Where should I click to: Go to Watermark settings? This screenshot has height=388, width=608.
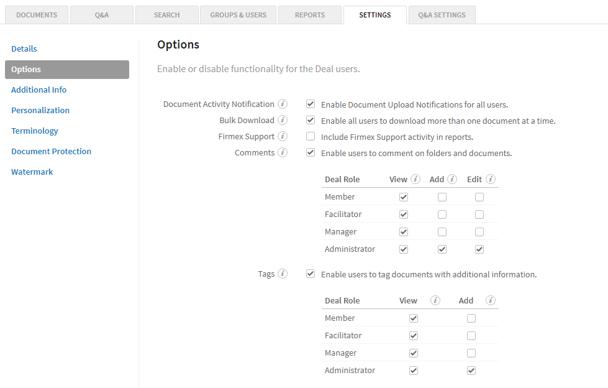[32, 172]
